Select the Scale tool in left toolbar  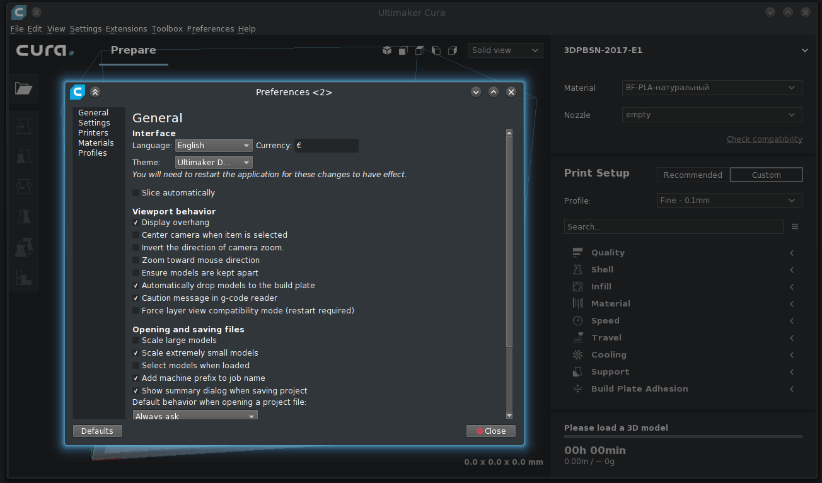tap(24, 156)
